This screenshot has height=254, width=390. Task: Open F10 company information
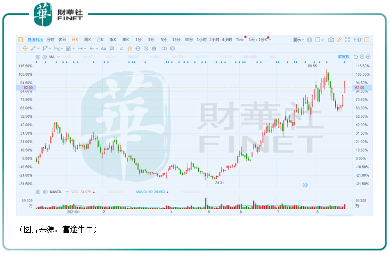[x=357, y=40]
